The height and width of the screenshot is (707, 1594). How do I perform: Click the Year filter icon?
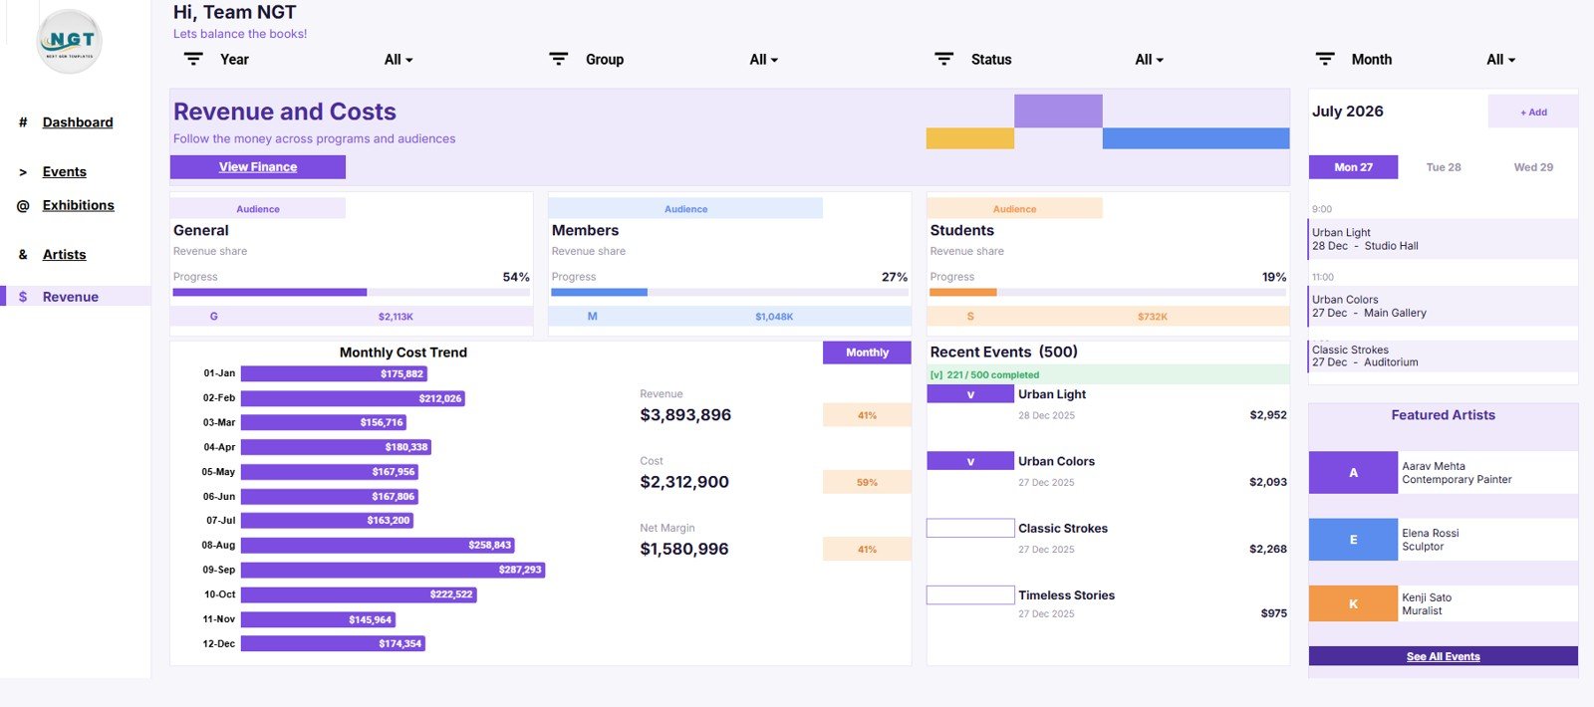click(193, 60)
